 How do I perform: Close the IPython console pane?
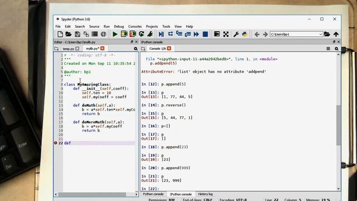(x=339, y=42)
